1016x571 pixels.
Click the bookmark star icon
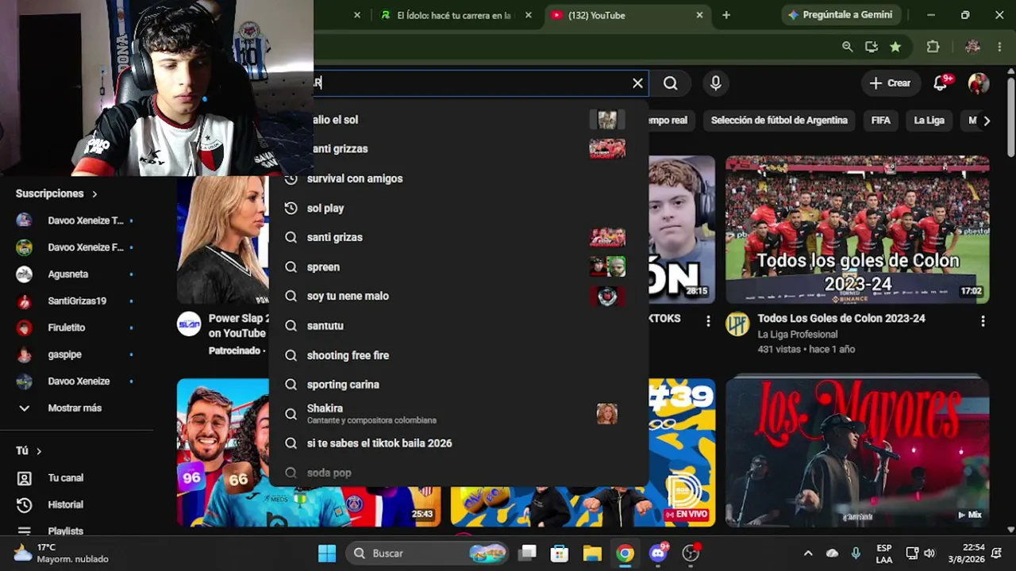point(895,47)
